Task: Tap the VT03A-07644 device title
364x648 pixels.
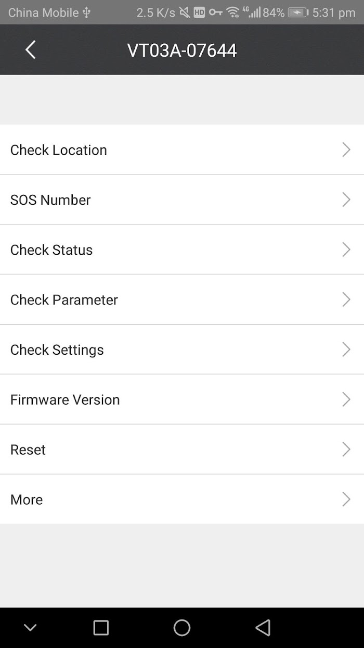Action: [x=182, y=51]
